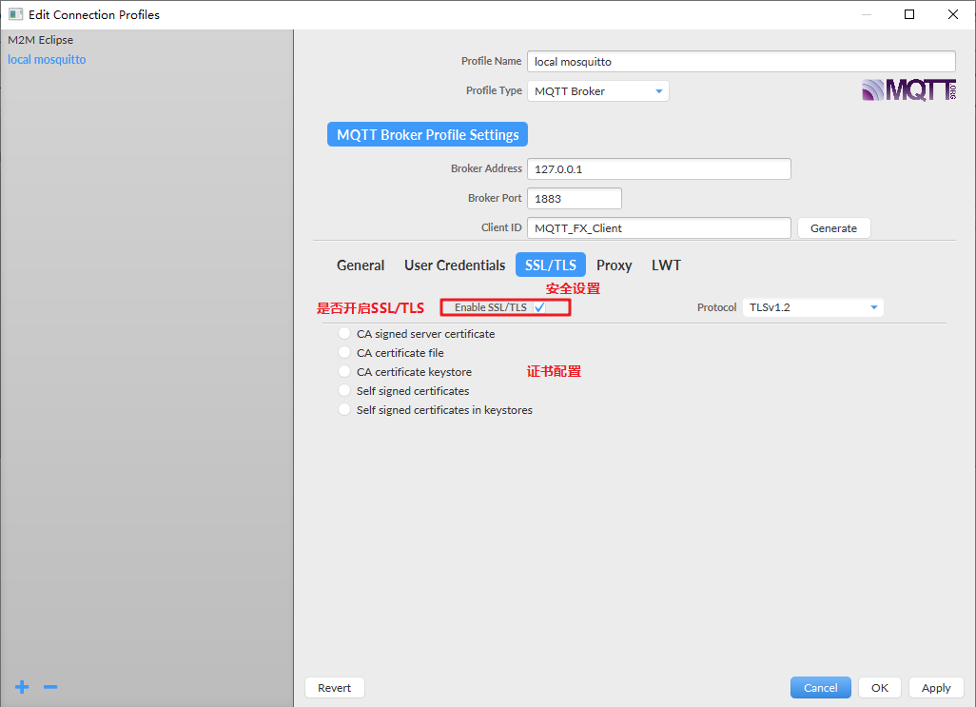Image resolution: width=976 pixels, height=707 pixels.
Task: Focus the Client ID field
Action: click(x=659, y=227)
